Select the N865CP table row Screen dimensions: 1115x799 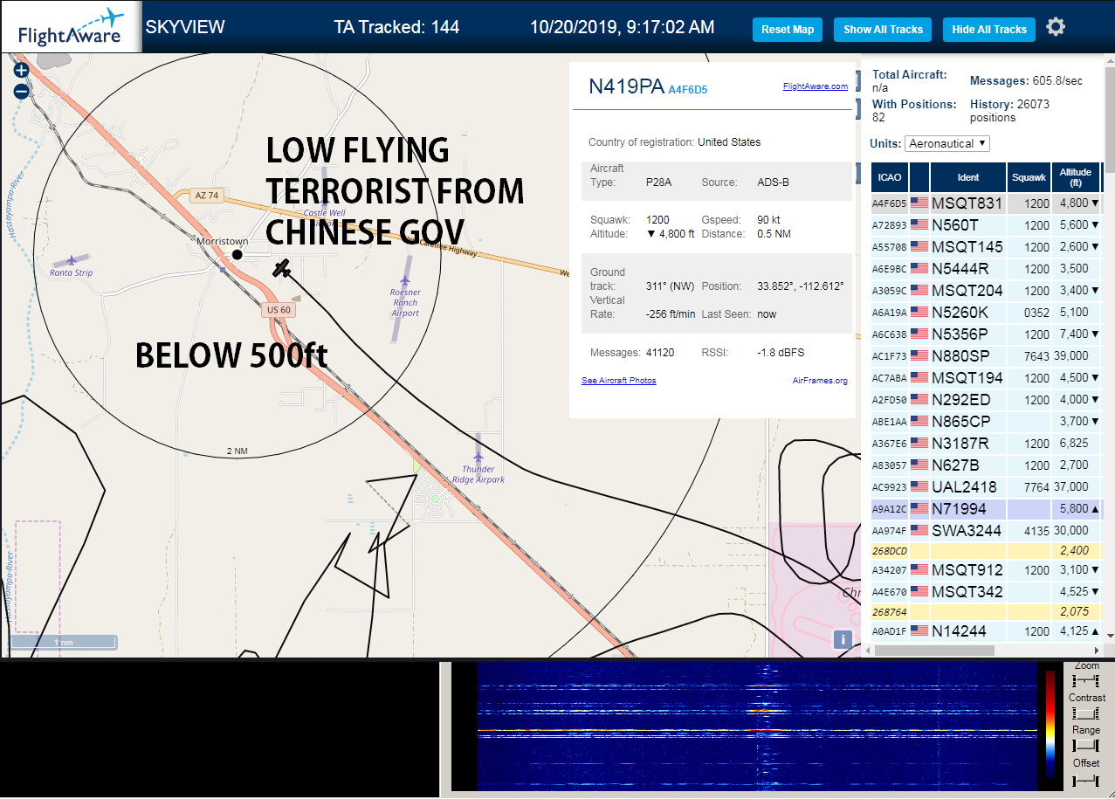coord(986,422)
